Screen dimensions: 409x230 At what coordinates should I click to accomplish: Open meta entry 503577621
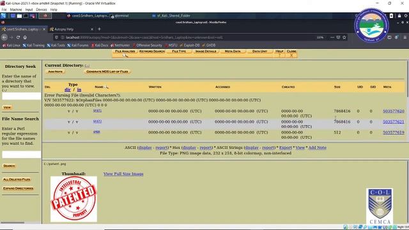(x=394, y=122)
